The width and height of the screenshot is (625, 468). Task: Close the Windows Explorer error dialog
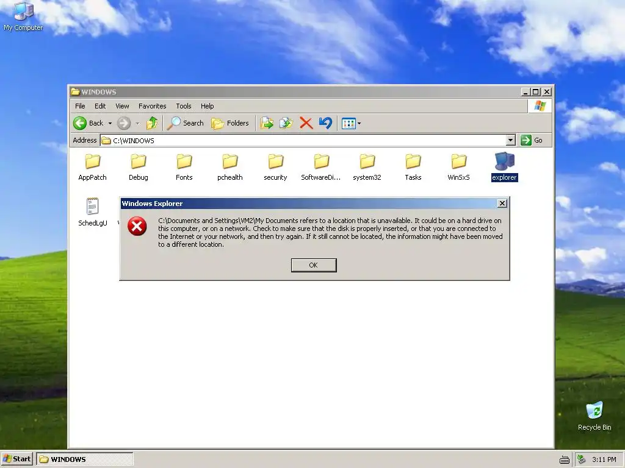502,204
